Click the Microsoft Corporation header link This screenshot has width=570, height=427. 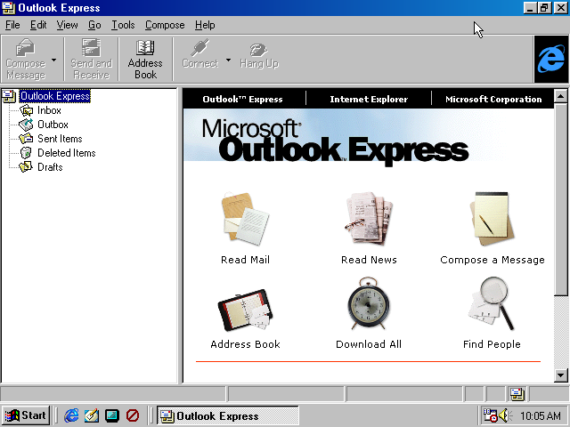click(x=493, y=99)
